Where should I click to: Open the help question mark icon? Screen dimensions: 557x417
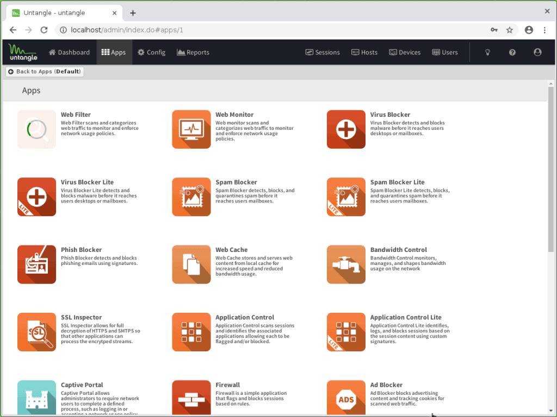[x=512, y=52]
